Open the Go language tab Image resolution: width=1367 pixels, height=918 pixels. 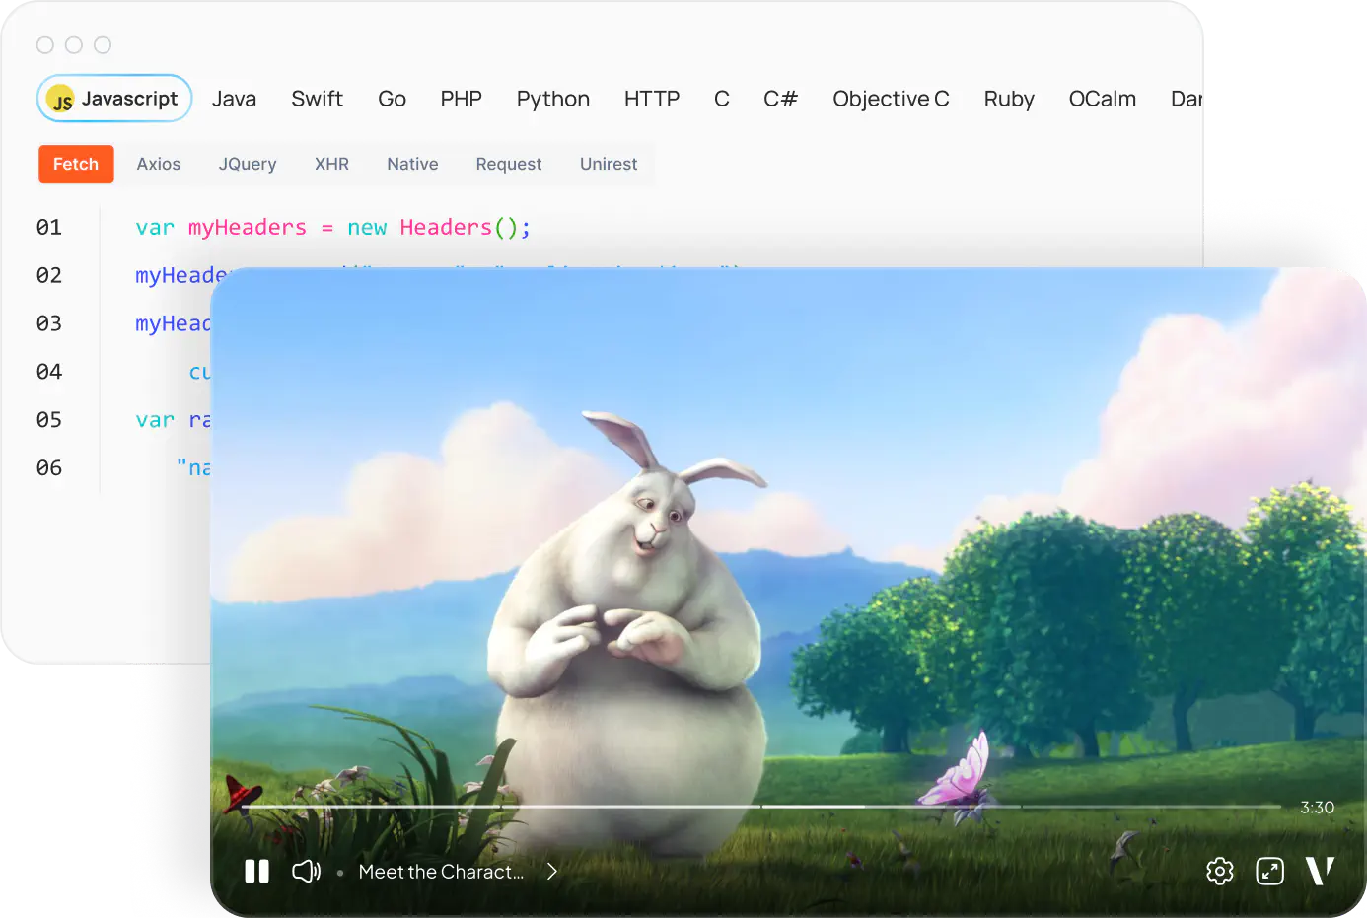[392, 99]
